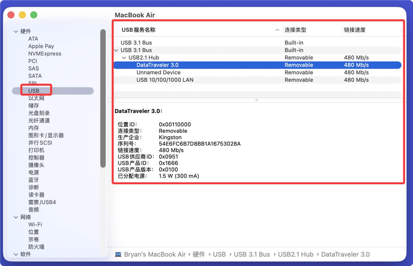Image resolution: width=413 pixels, height=266 pixels.
Task: Select Wi-Fi under the 网络 group
Action: tap(35, 224)
